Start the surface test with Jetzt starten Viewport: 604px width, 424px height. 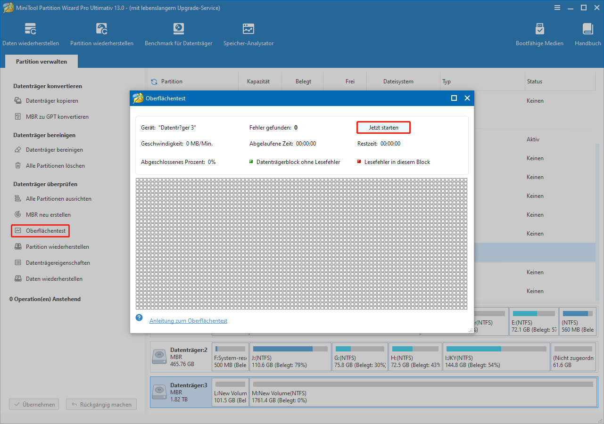coord(383,128)
